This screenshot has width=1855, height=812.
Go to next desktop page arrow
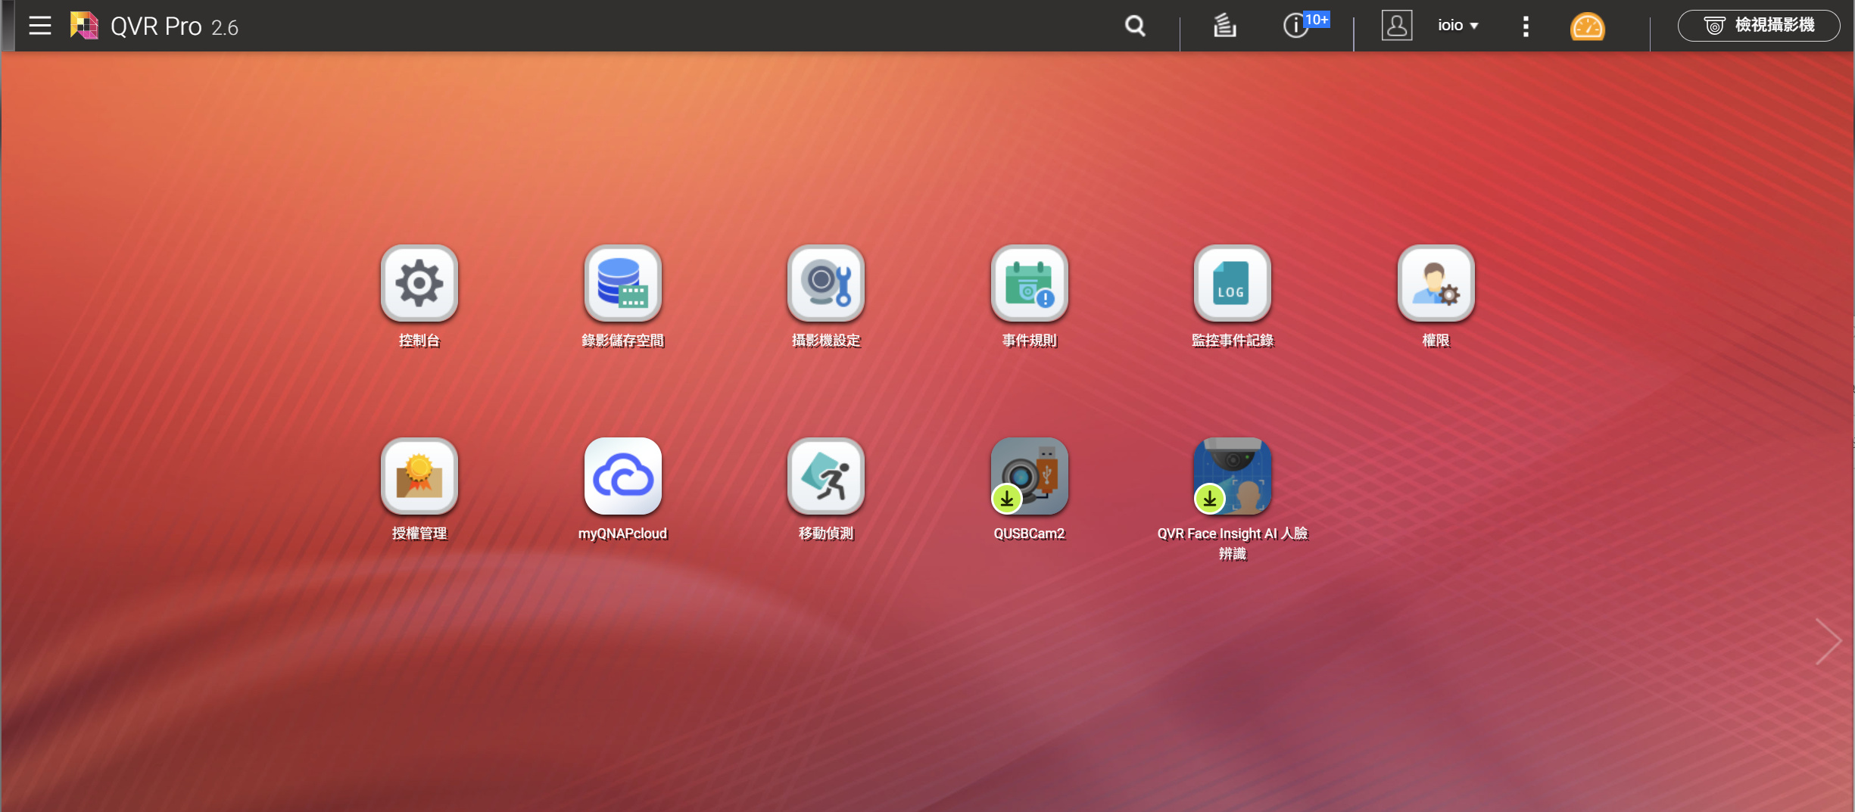click(x=1828, y=642)
